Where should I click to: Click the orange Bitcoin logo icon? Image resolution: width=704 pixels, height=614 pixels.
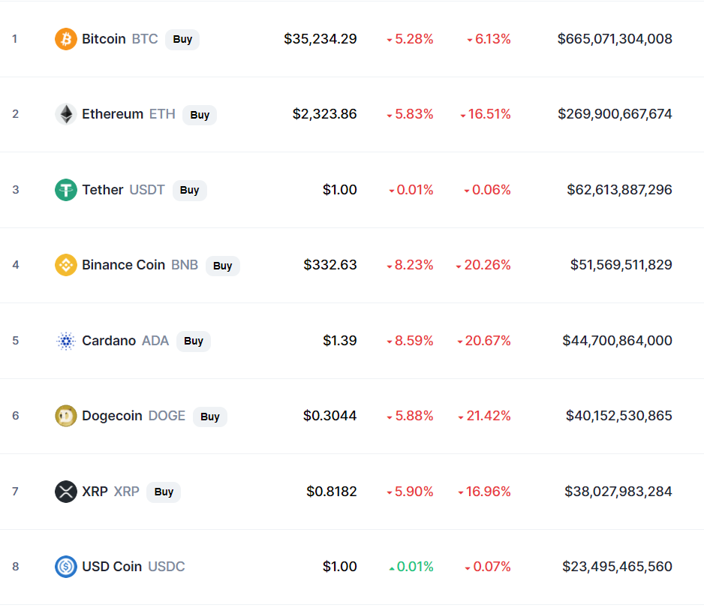[x=66, y=39]
